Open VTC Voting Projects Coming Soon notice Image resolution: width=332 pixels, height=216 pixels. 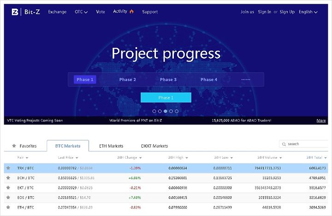pos(35,120)
